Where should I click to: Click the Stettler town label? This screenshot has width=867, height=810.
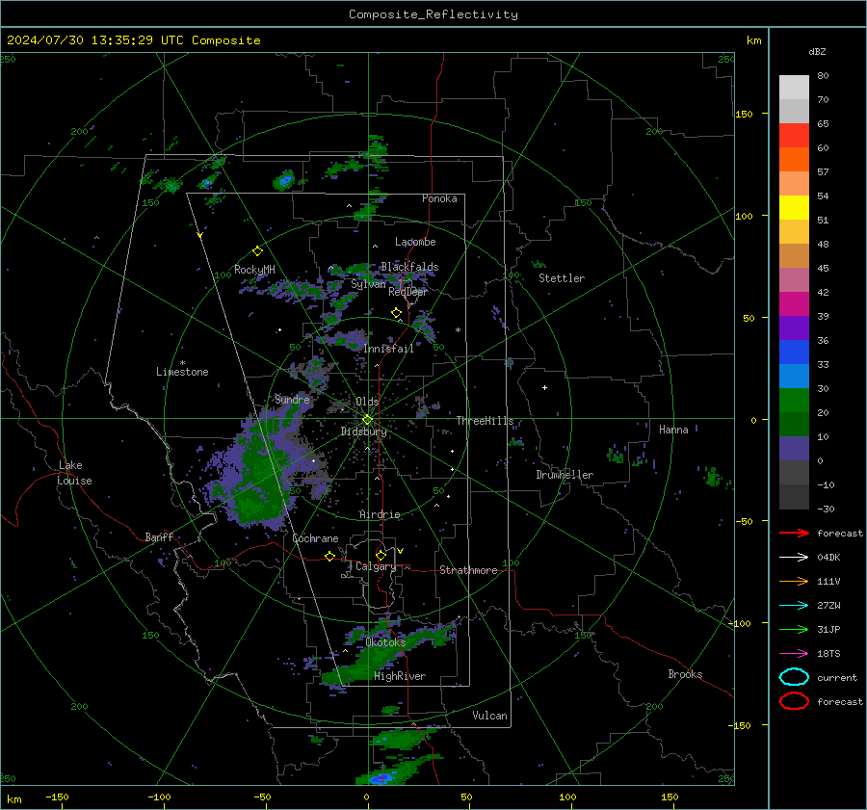562,278
